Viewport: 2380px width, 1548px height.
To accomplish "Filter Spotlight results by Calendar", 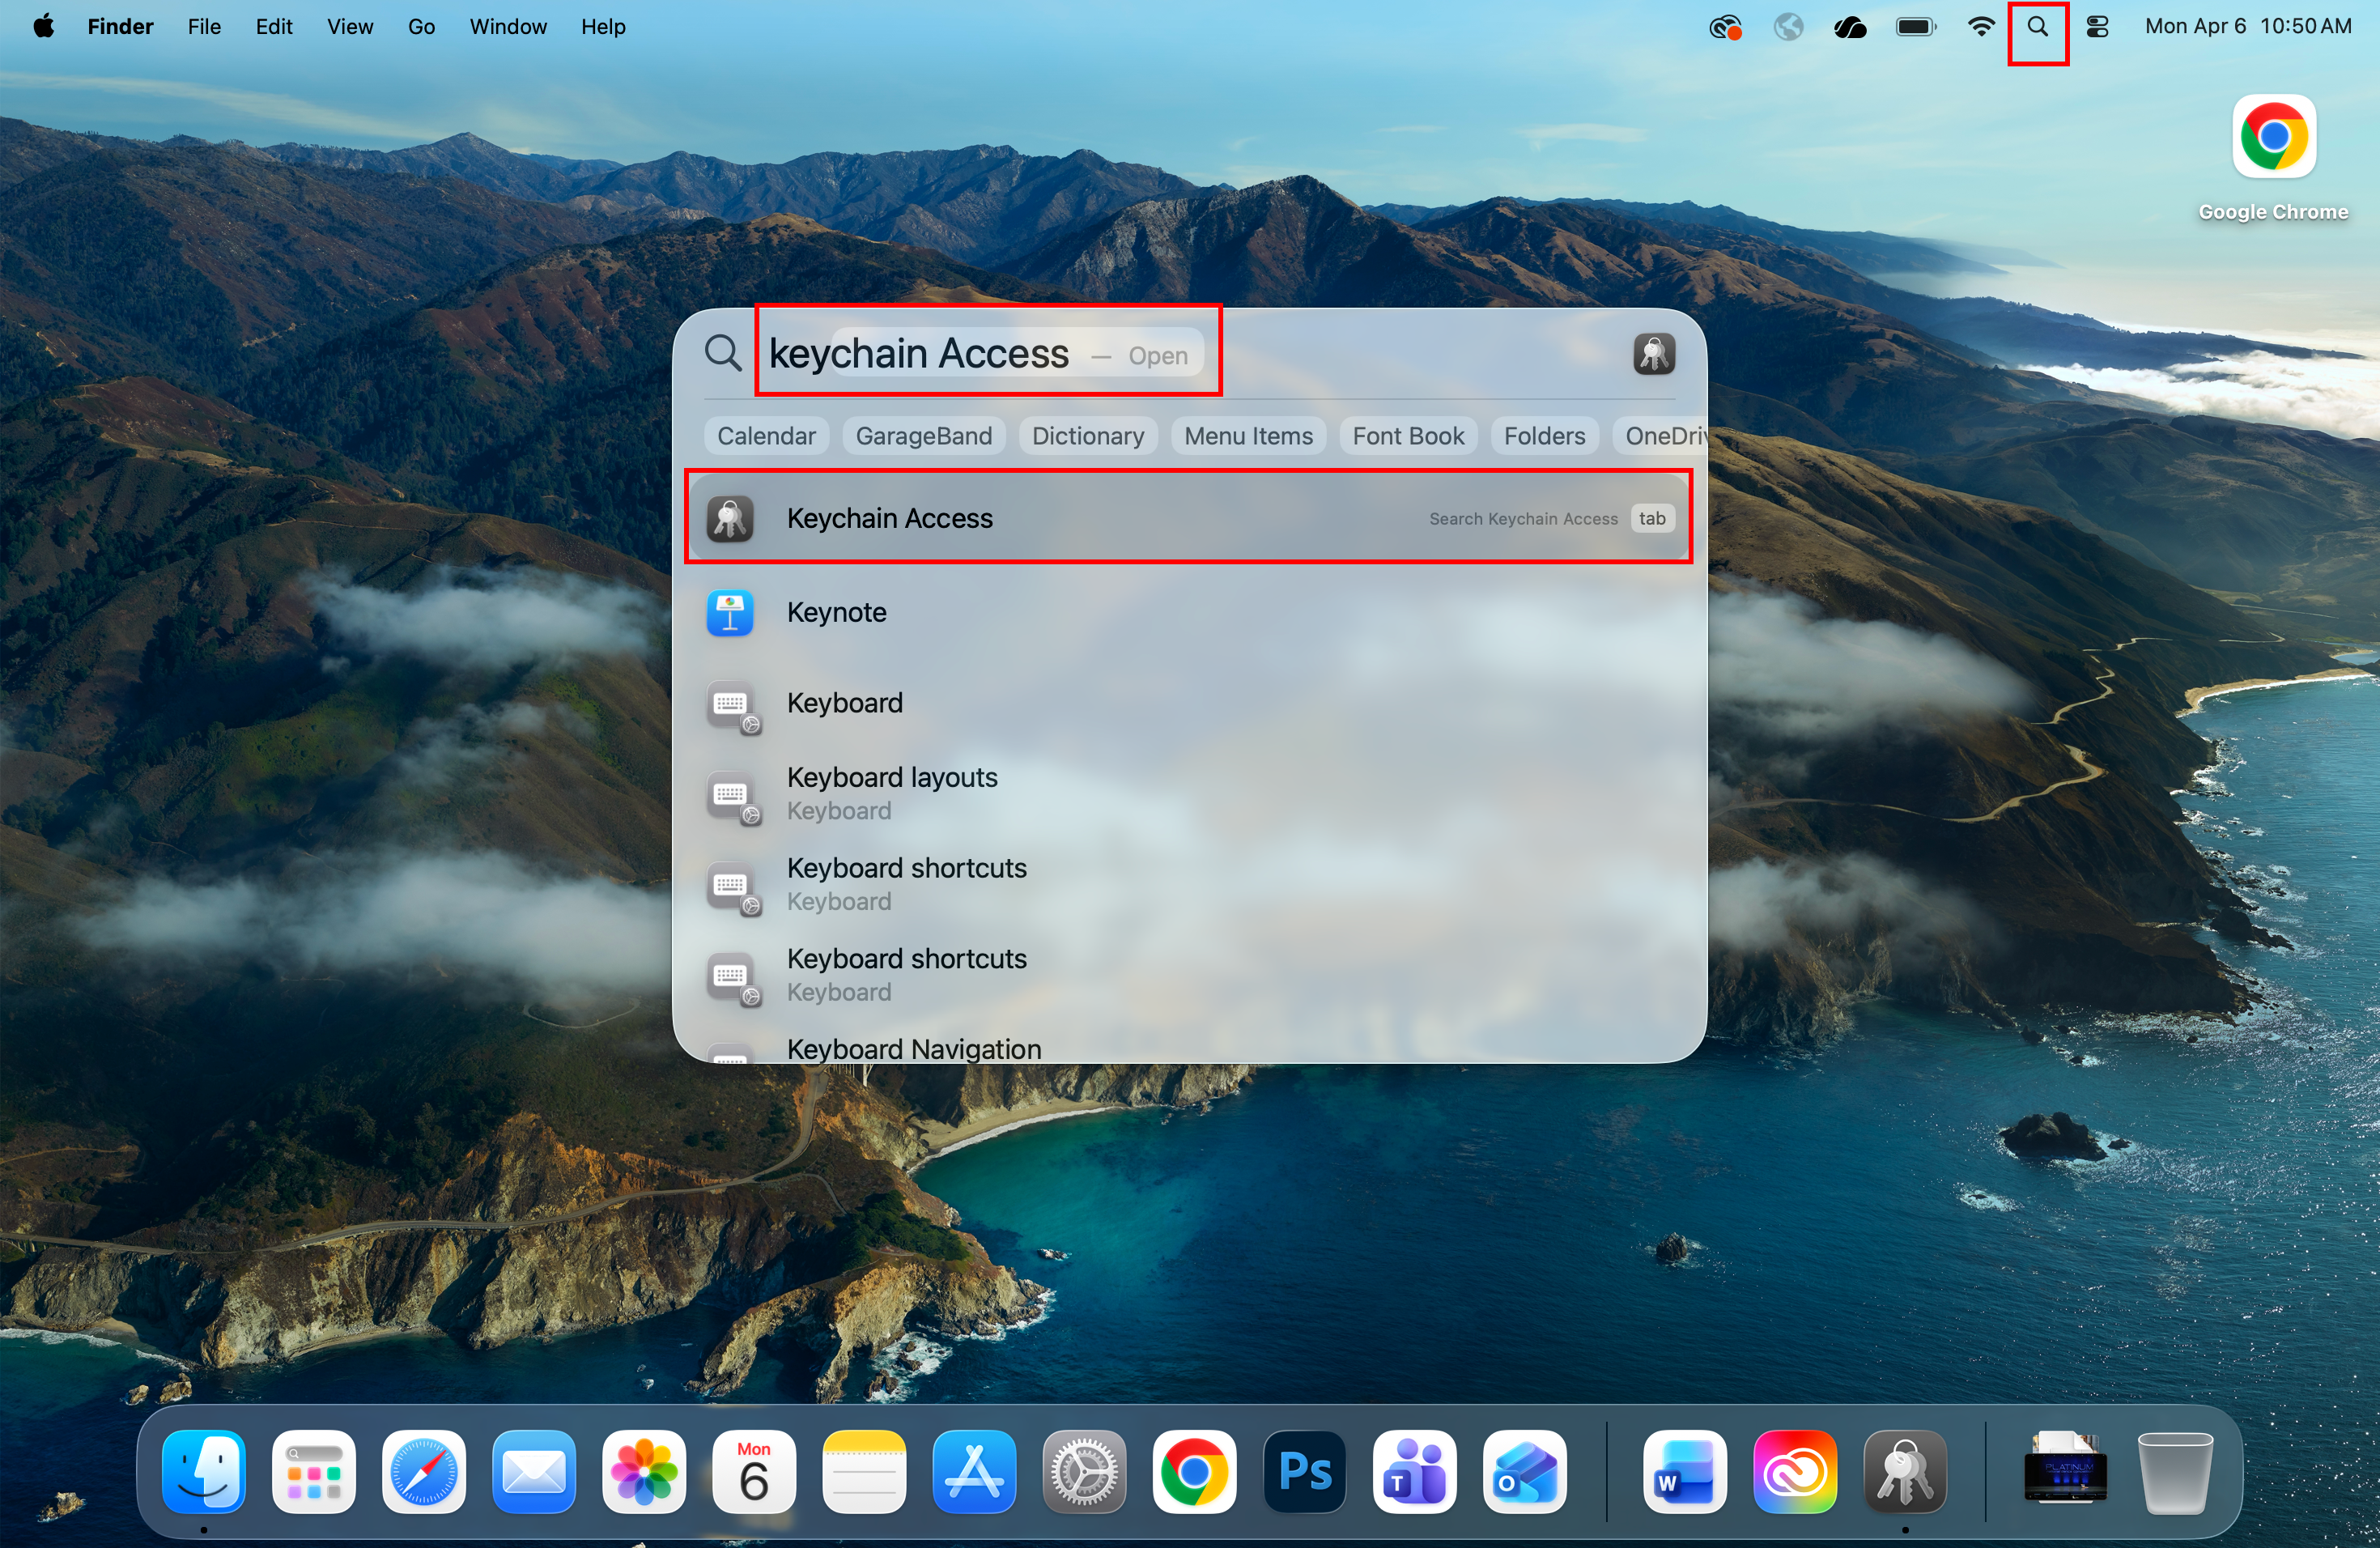I will coord(765,435).
